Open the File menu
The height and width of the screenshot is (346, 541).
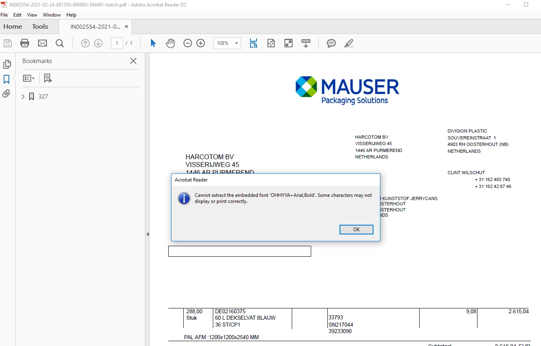pos(4,15)
